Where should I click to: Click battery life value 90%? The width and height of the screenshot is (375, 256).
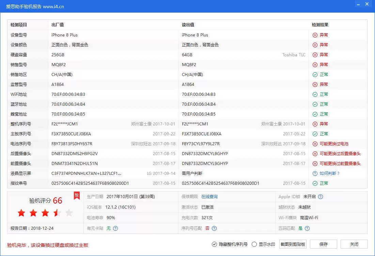pyautogui.click(x=111, y=218)
